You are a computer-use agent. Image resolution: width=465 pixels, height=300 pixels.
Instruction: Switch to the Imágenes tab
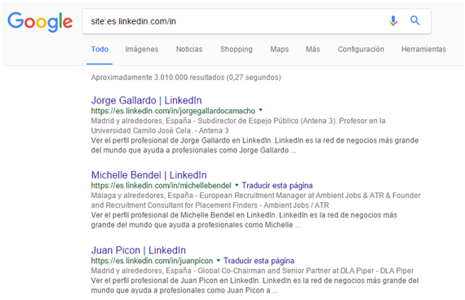[142, 49]
